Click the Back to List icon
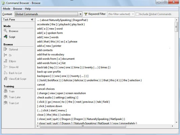The image size is (180, 135). click(x=5, y=73)
